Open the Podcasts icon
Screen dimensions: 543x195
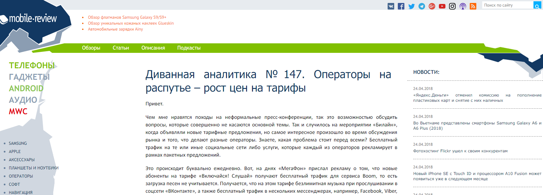click(x=463, y=6)
